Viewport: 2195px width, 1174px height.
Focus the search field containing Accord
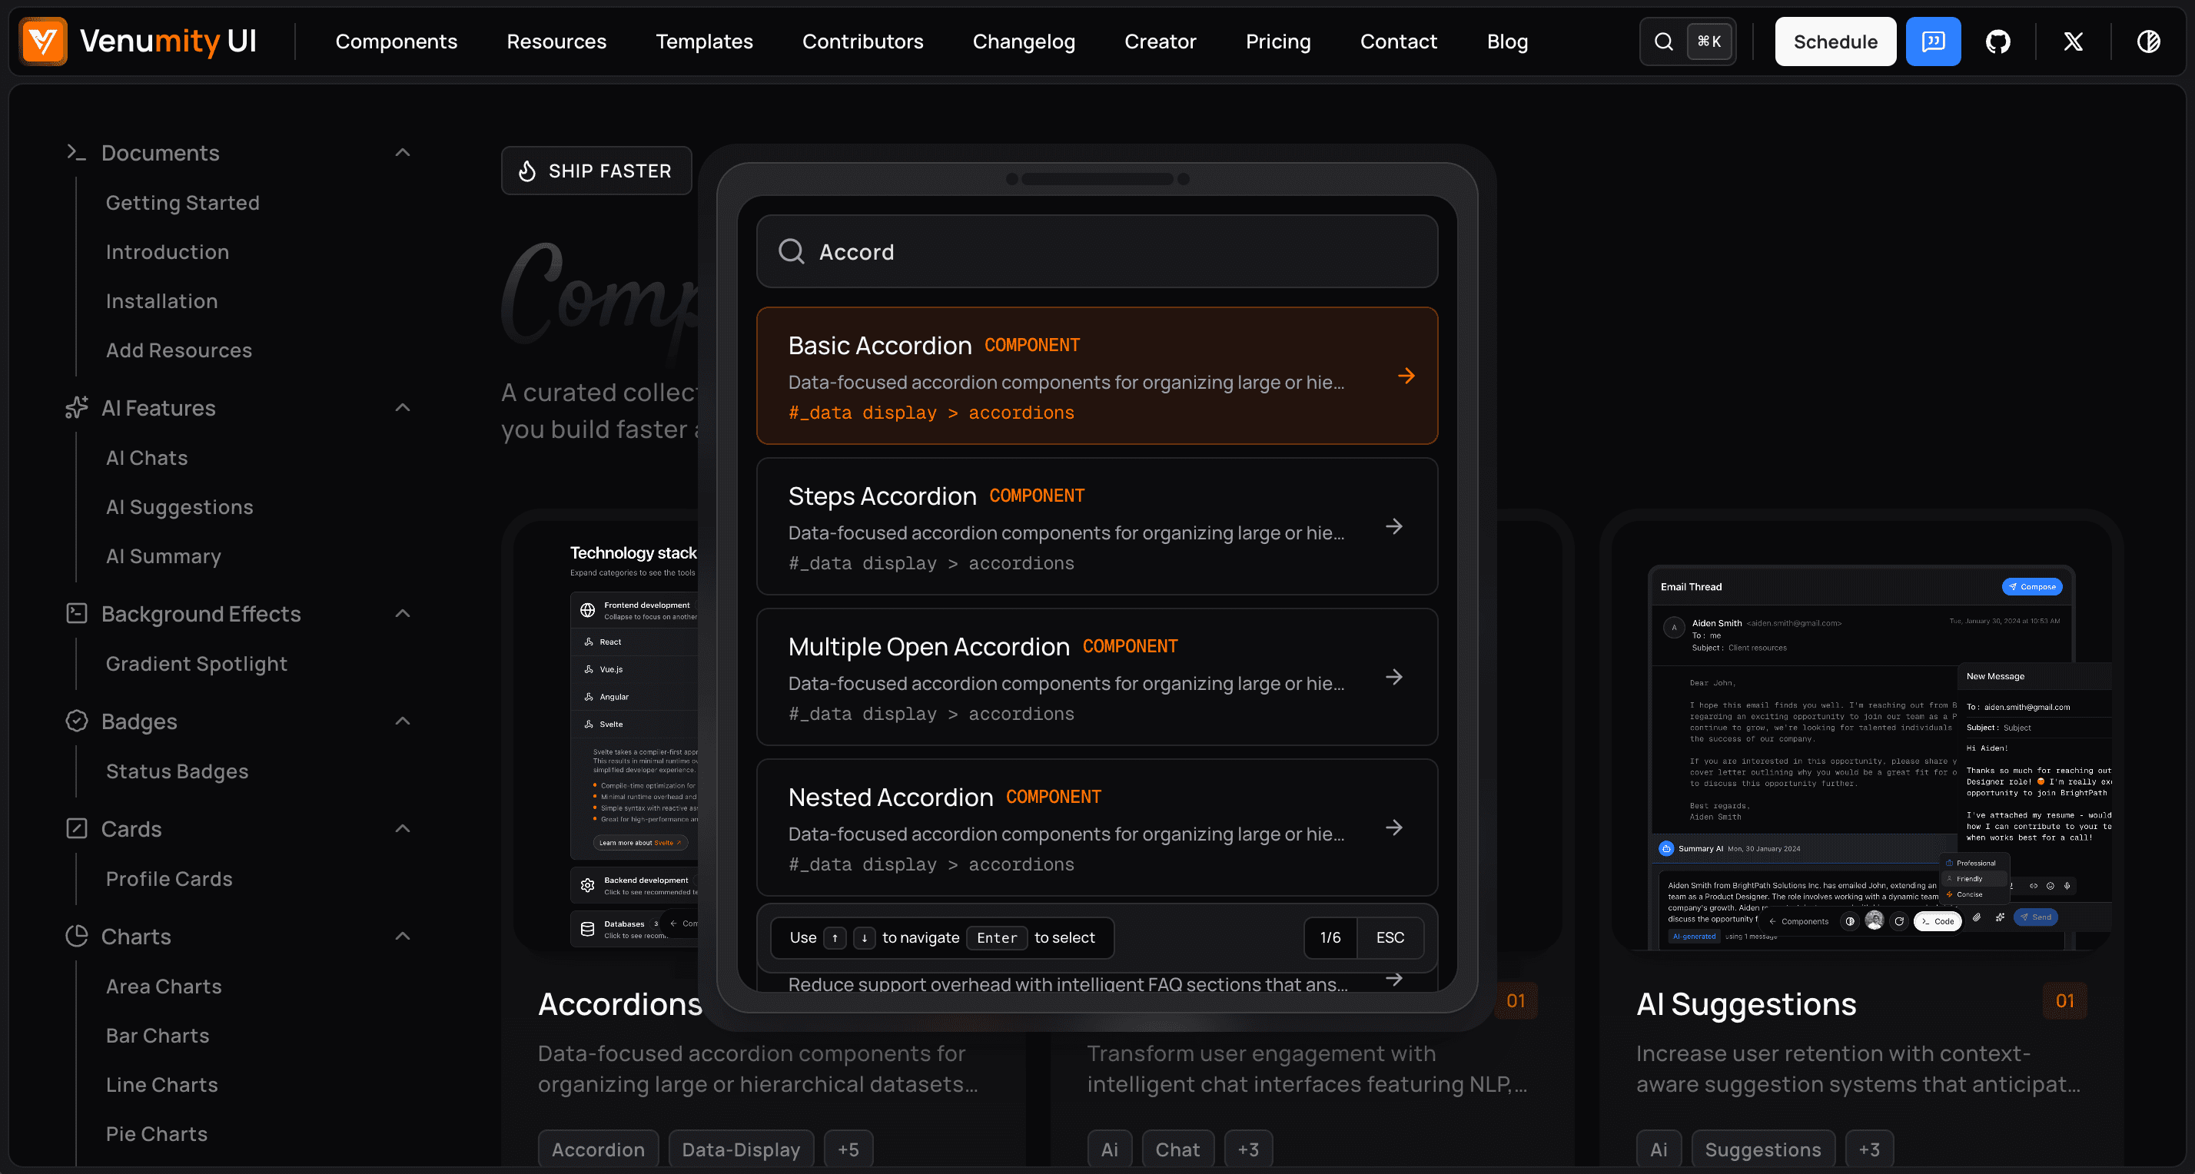1097,251
